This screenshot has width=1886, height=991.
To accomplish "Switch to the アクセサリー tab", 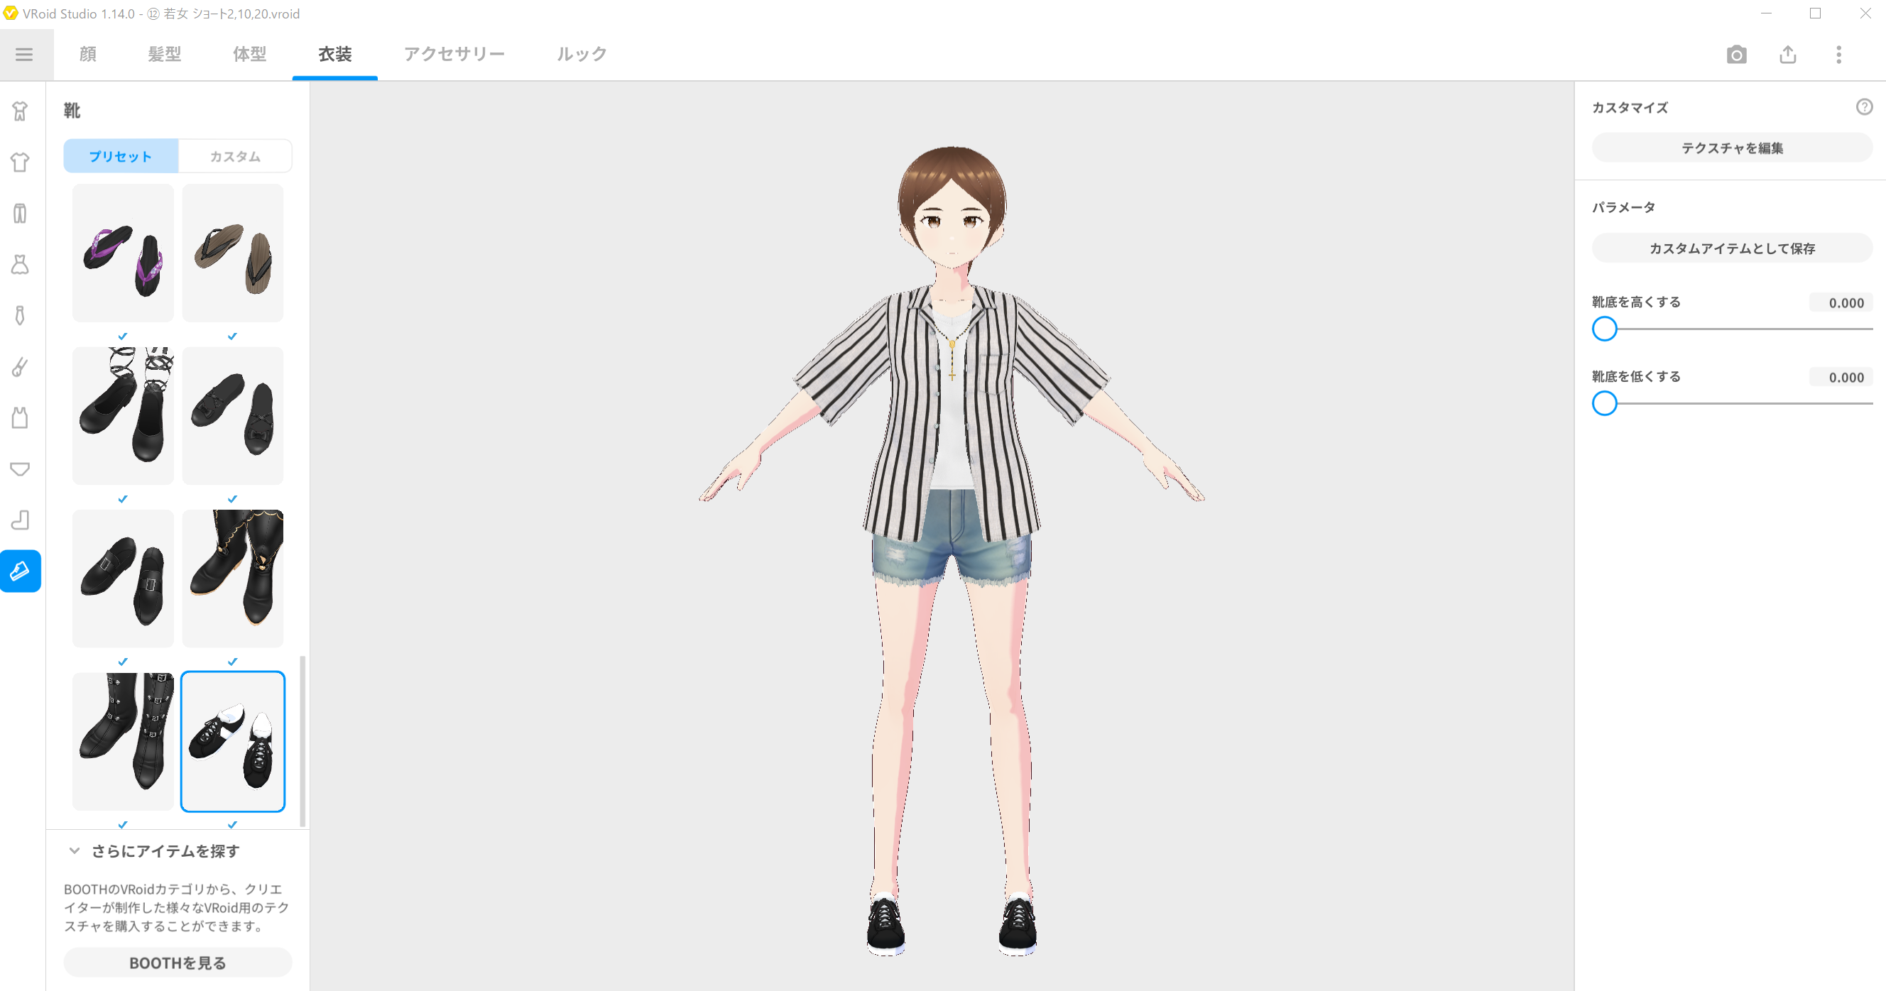I will click(x=454, y=54).
